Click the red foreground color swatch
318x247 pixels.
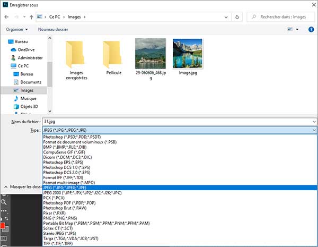point(3,225)
